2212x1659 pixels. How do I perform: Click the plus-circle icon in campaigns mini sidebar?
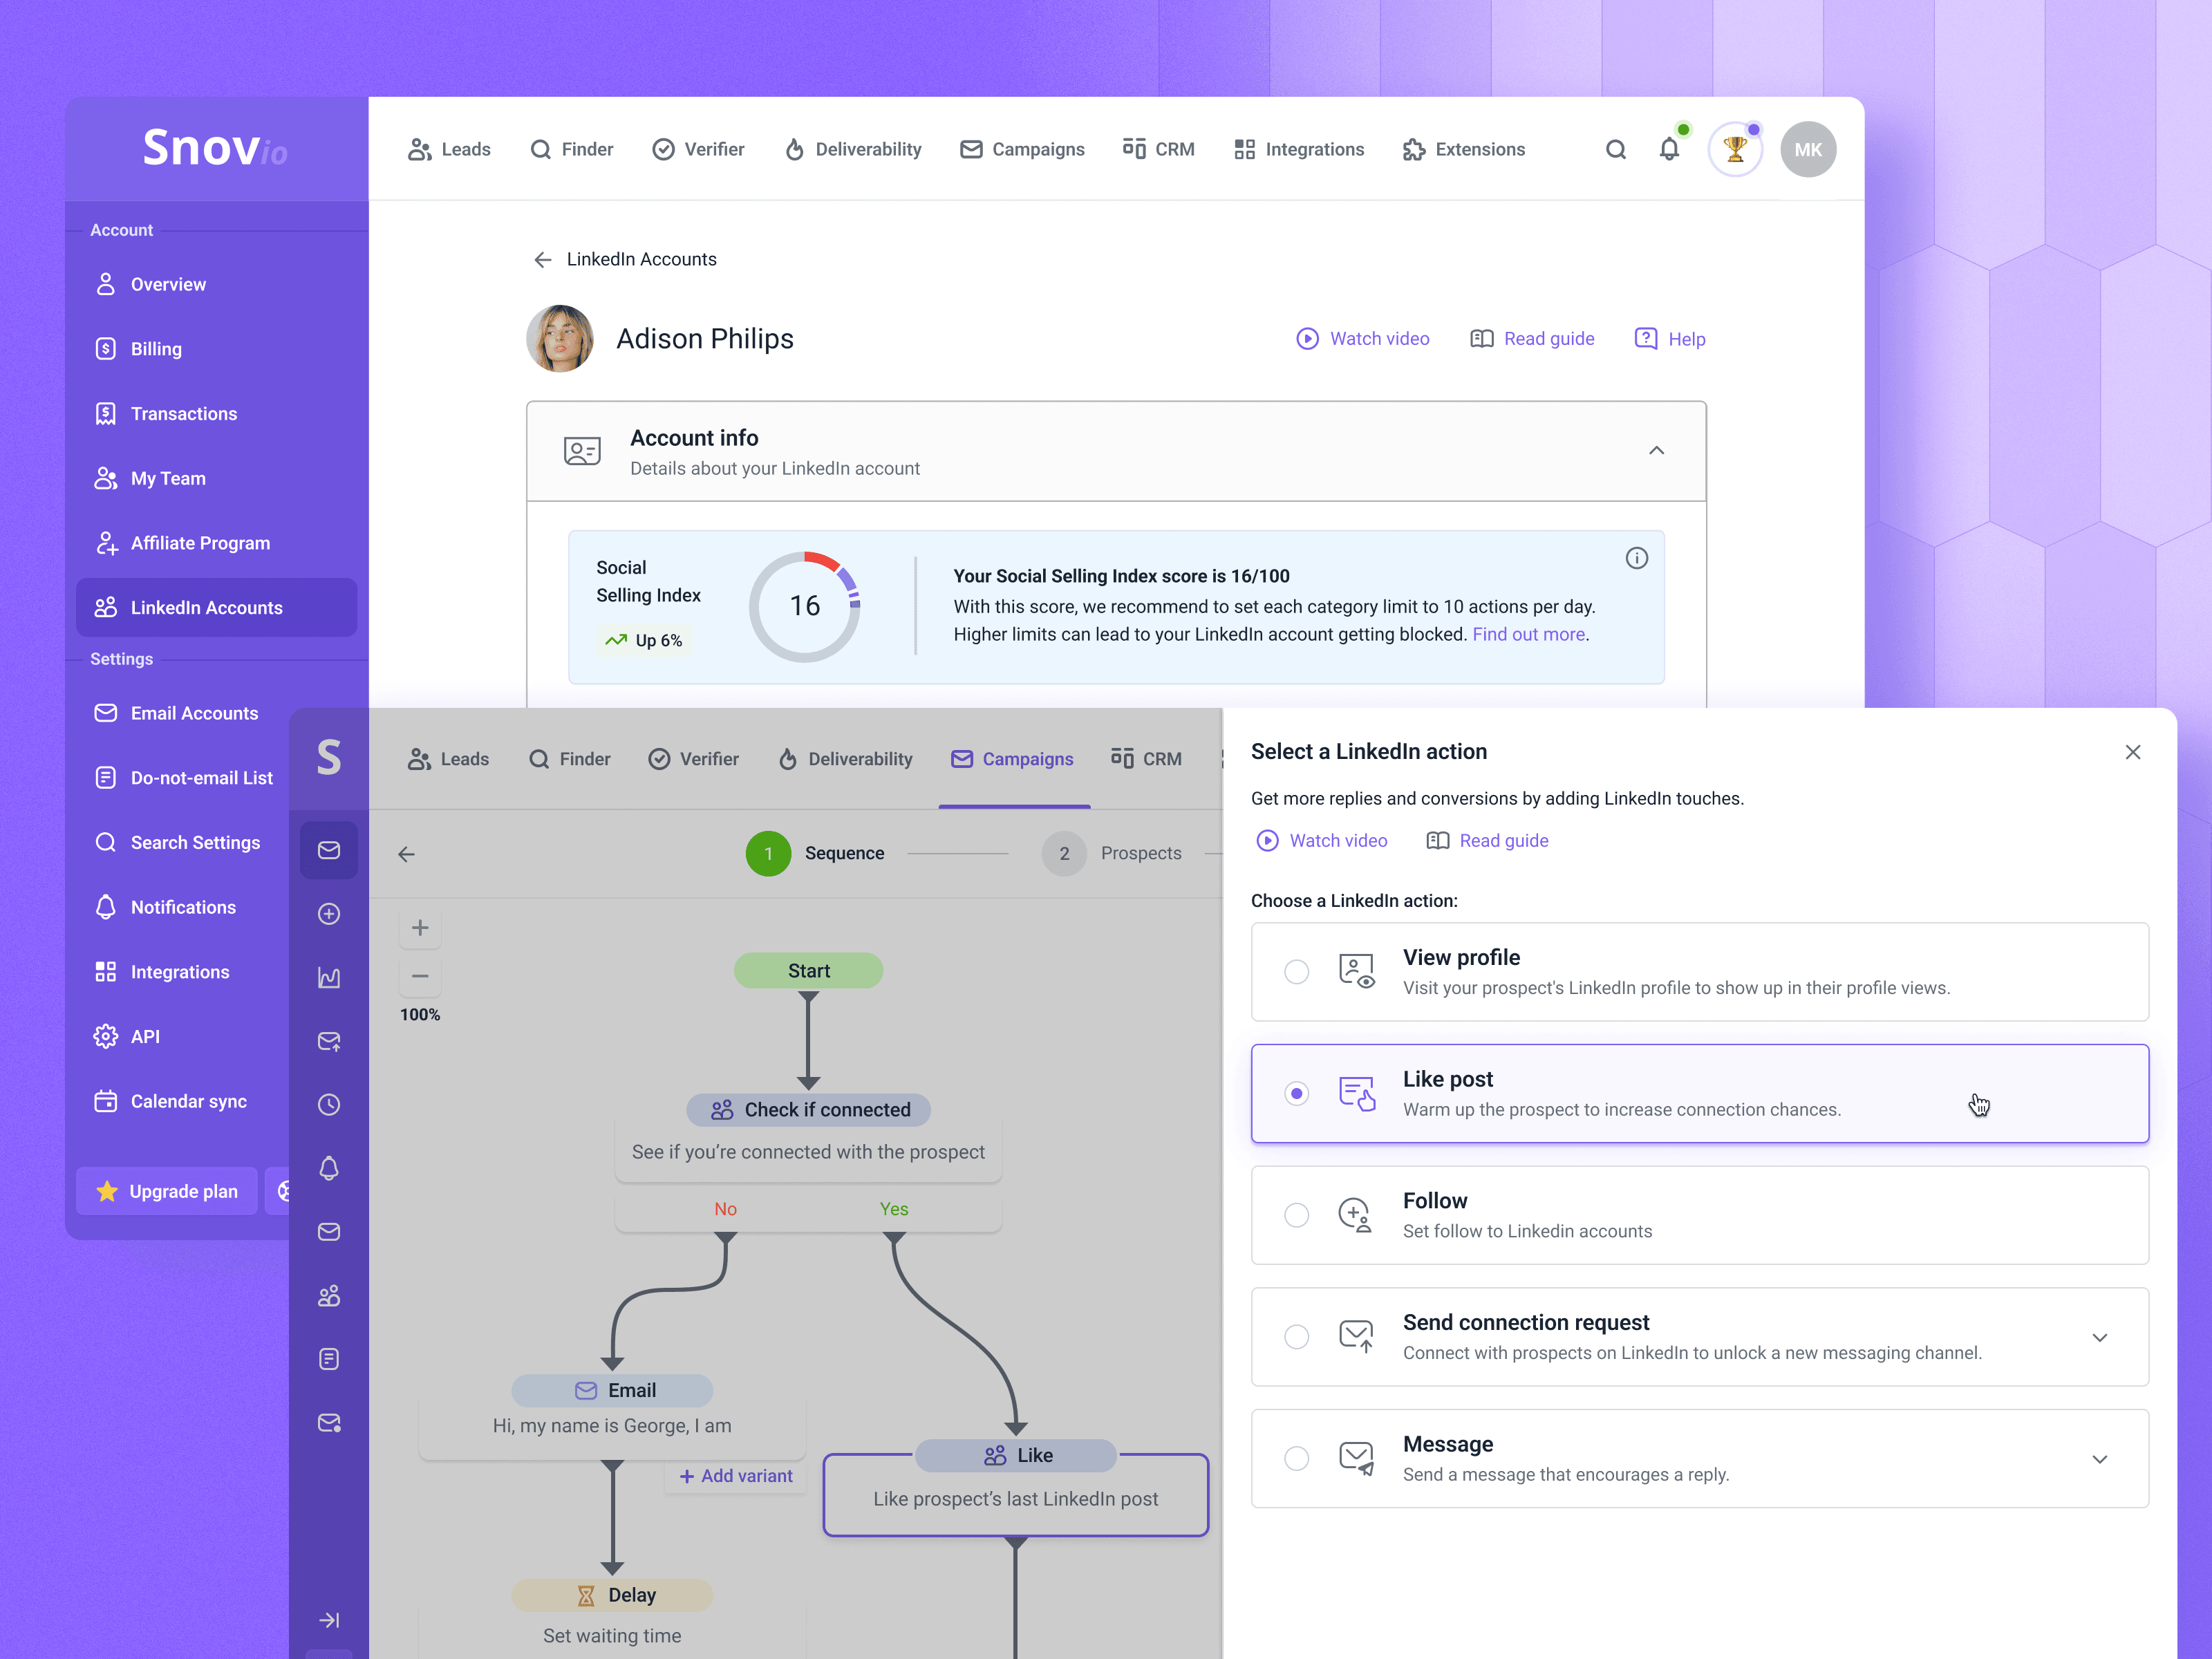[329, 914]
